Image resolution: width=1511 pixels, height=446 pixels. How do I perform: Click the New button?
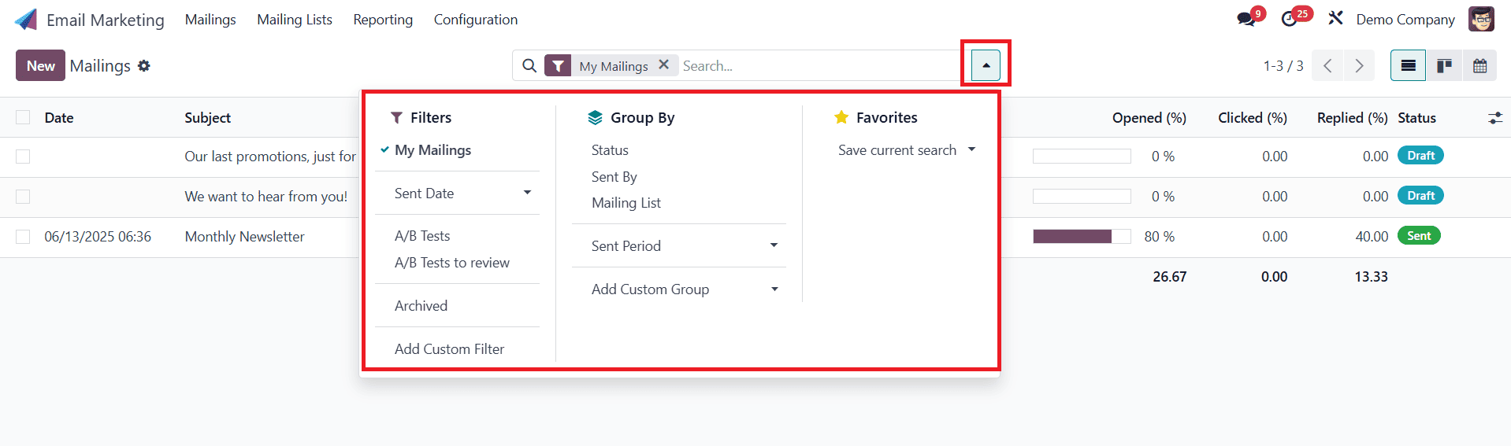tap(40, 66)
